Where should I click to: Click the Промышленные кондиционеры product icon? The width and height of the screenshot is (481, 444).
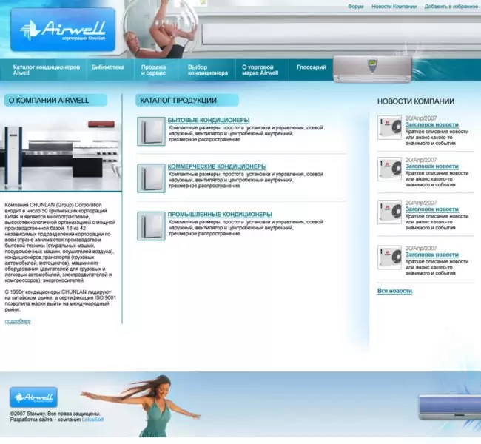(x=151, y=226)
